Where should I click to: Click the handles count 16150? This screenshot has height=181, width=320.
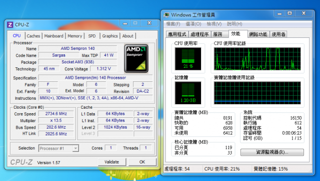[x=295, y=118]
